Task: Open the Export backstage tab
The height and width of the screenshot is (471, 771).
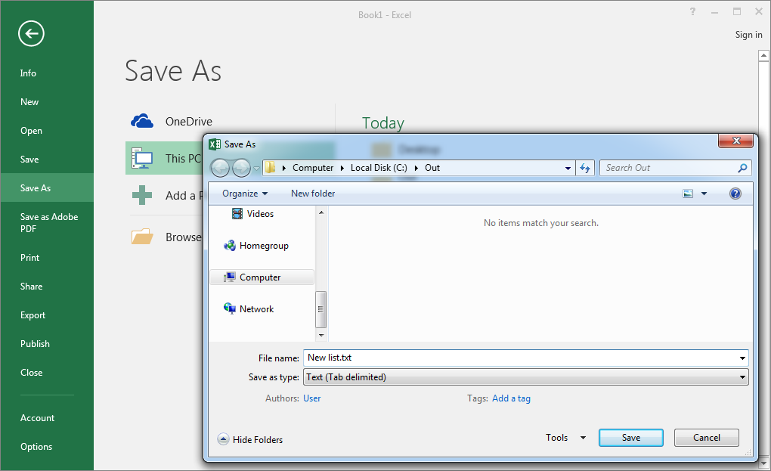Action: (33, 315)
